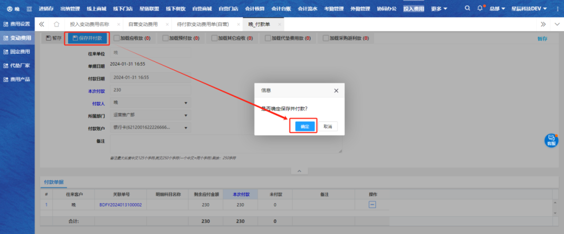Click the hamburger menu icon in top bar

pos(29,9)
